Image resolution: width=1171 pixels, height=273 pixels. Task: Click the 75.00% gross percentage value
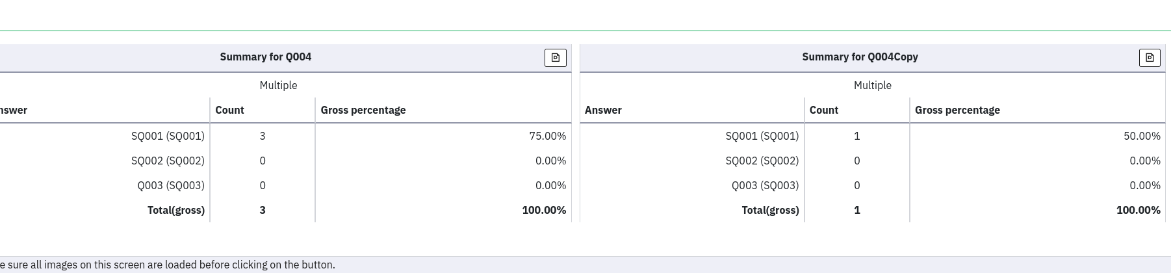pos(547,136)
